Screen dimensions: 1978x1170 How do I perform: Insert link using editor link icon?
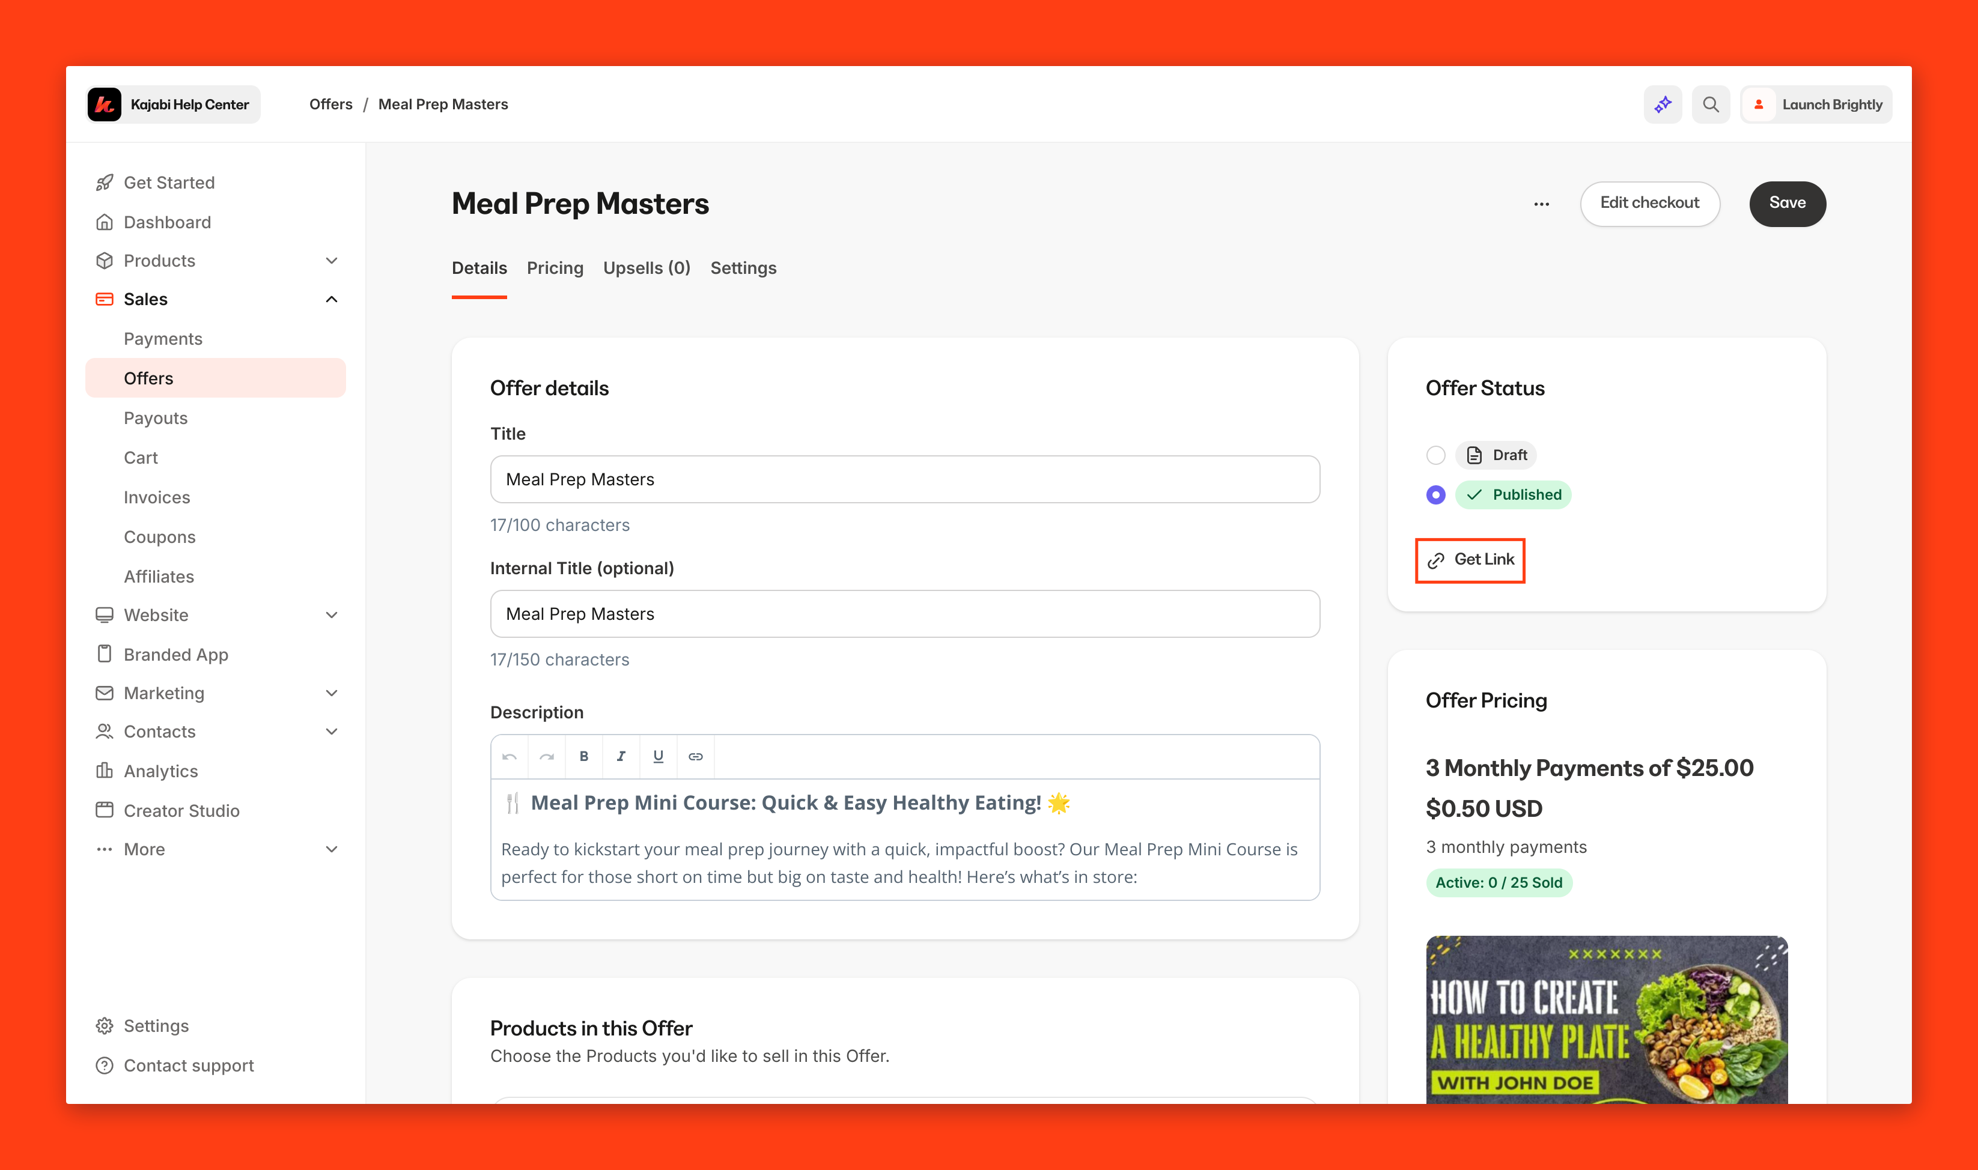695,756
